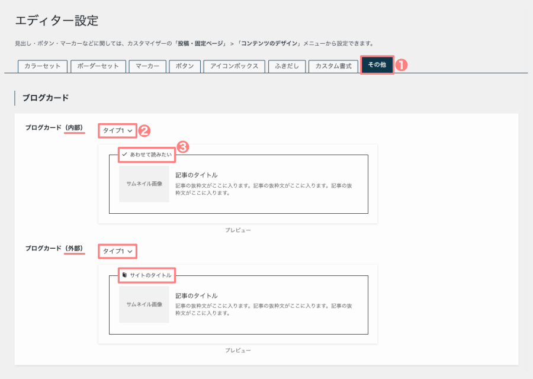533x379 pixels.
Task: Select the カスタム書式 tab
Action: [333, 66]
